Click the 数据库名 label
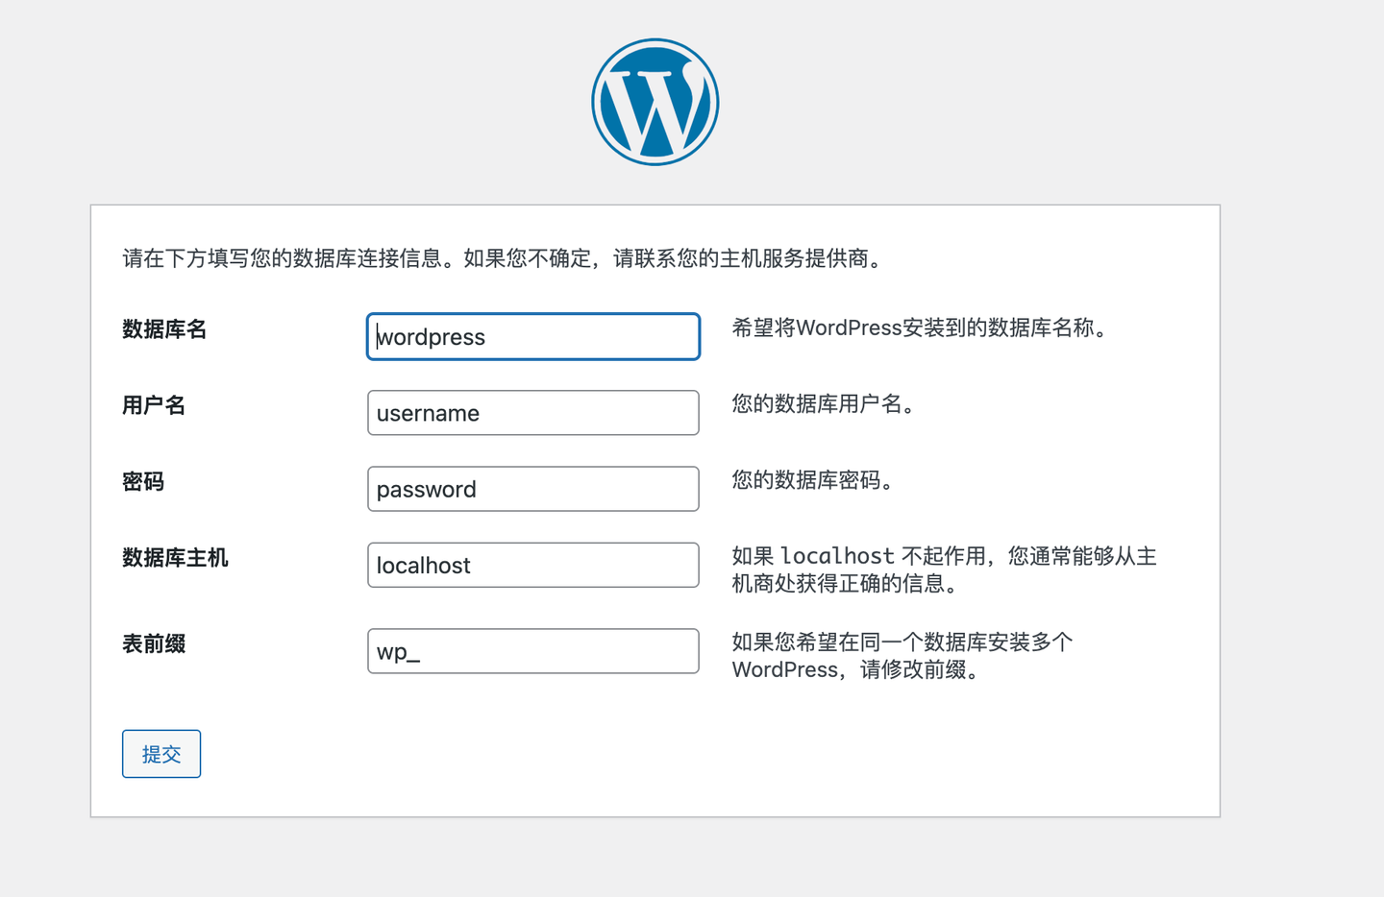The image size is (1384, 897). [164, 329]
